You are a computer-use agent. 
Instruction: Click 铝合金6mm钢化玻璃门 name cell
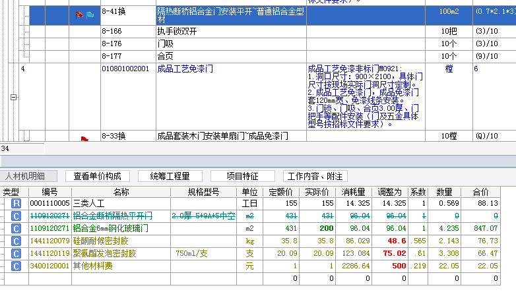(x=121, y=229)
